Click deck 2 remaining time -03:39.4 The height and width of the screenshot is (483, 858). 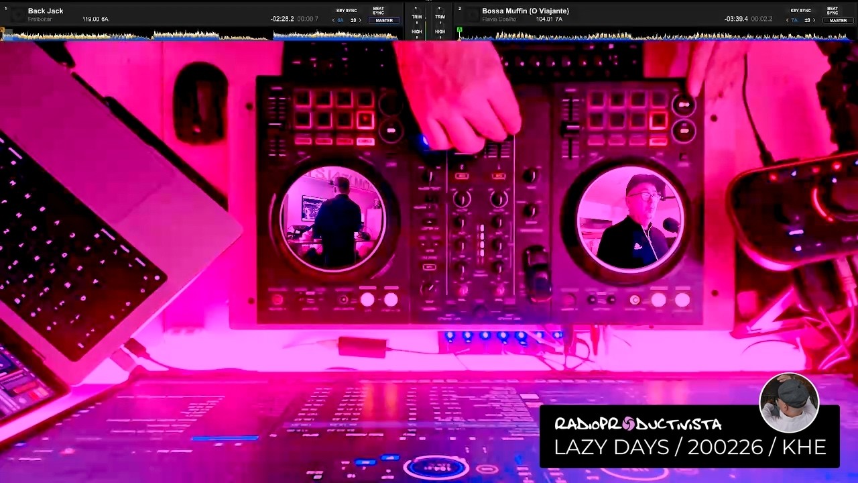pos(736,19)
